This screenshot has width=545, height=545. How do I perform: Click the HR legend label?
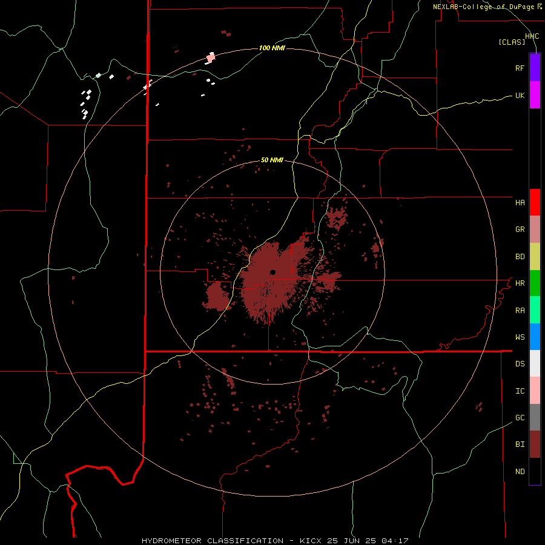click(520, 283)
